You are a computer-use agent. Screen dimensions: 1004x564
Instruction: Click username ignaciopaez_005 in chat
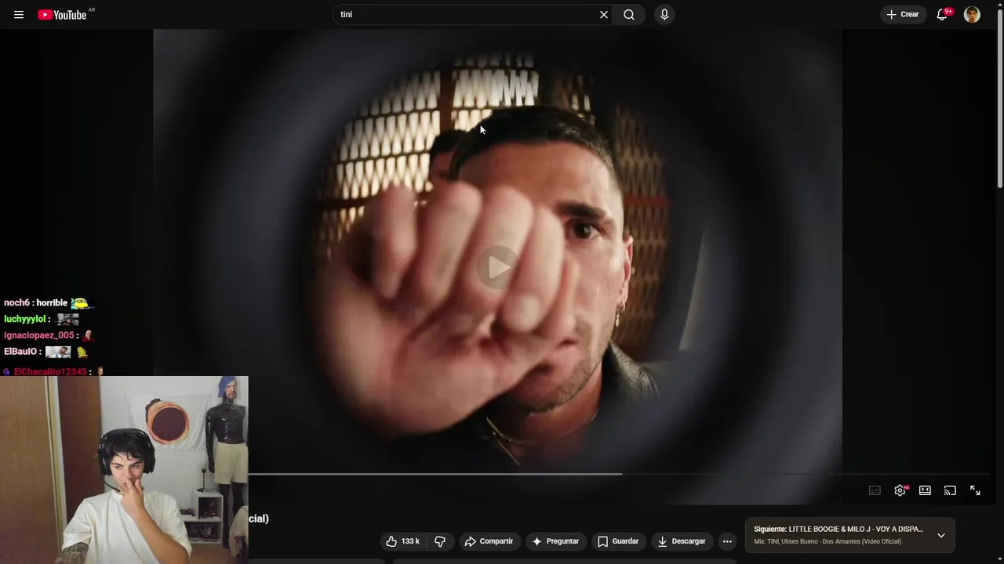39,335
